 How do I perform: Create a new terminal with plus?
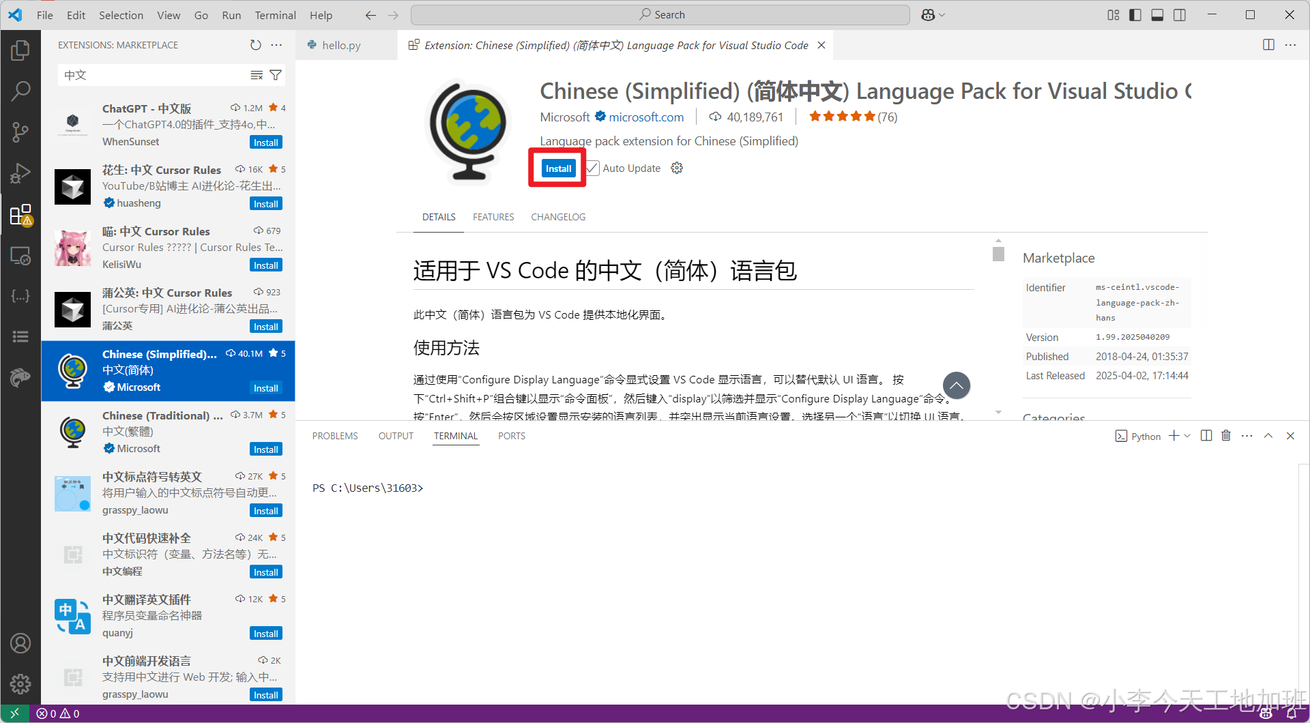tap(1174, 436)
